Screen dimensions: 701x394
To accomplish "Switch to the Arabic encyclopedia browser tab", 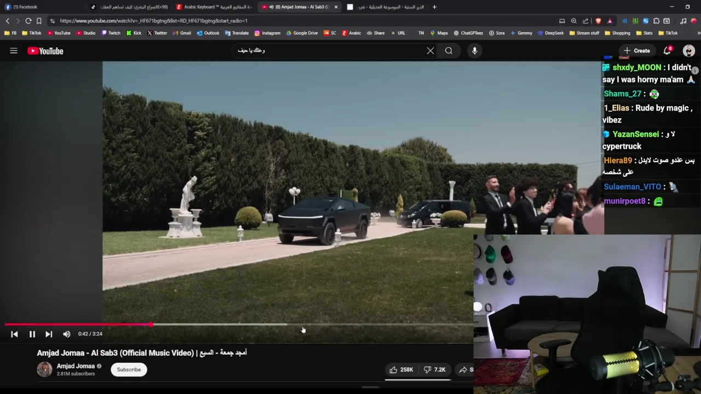I will point(386,7).
